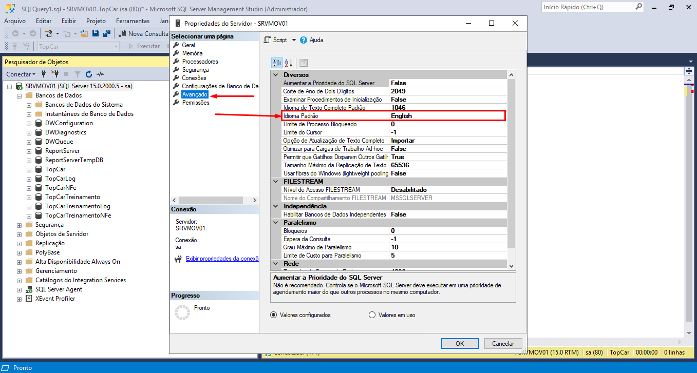Select the TopCarTreinamentoNFe database row
This screenshot has width=697, height=373.
pyautogui.click(x=78, y=215)
